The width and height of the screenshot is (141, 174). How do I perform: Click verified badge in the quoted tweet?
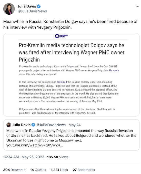33,125
